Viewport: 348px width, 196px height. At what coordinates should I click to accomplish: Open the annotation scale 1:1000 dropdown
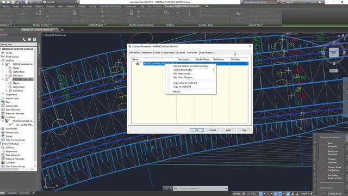305,194
